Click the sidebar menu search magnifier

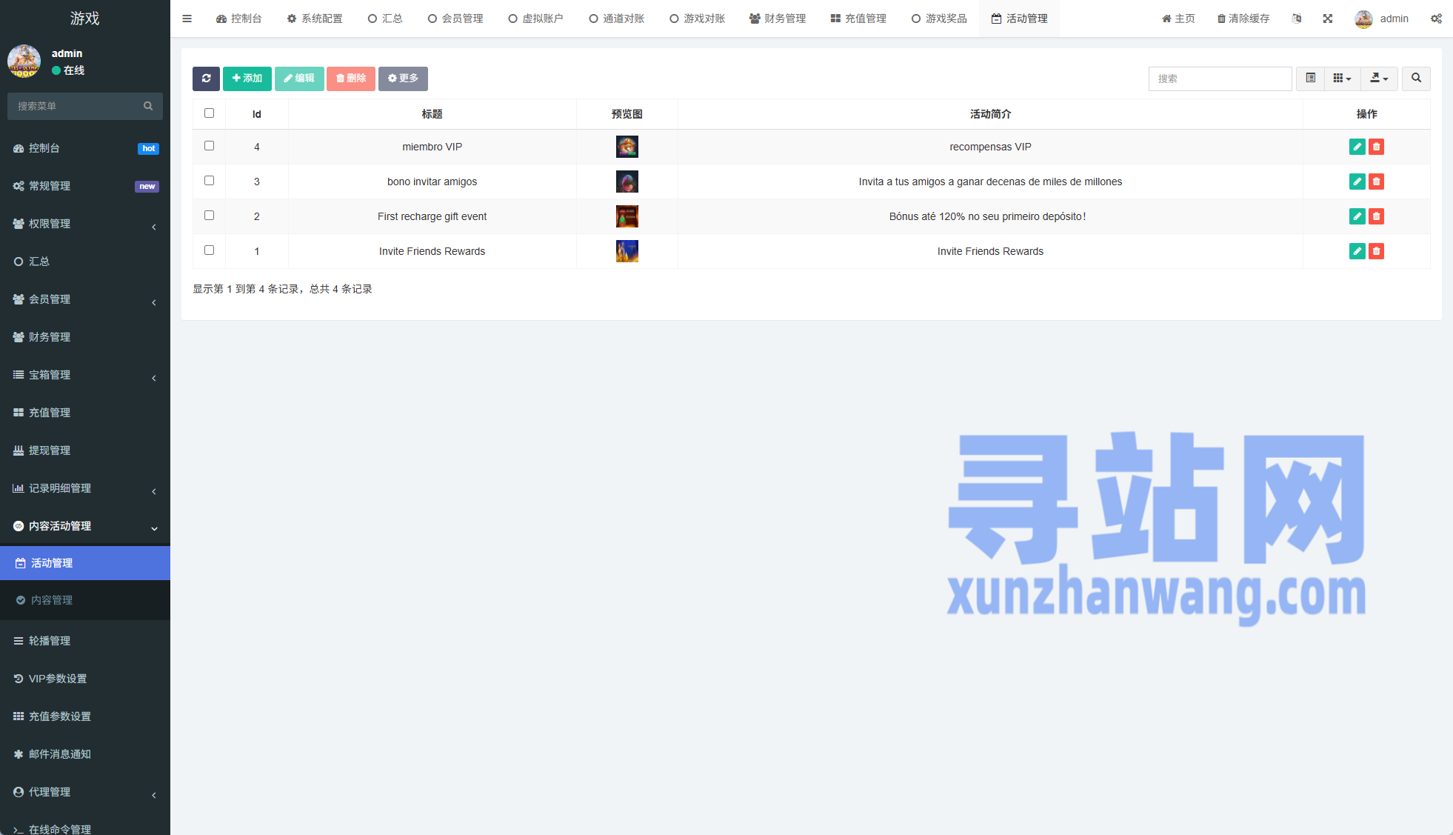point(148,106)
